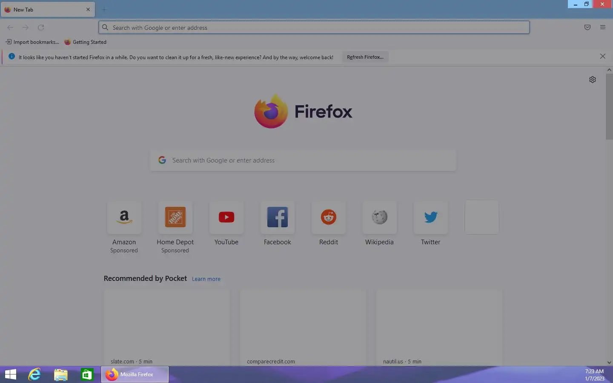Open the nautil.us Pocket story card

(439, 328)
